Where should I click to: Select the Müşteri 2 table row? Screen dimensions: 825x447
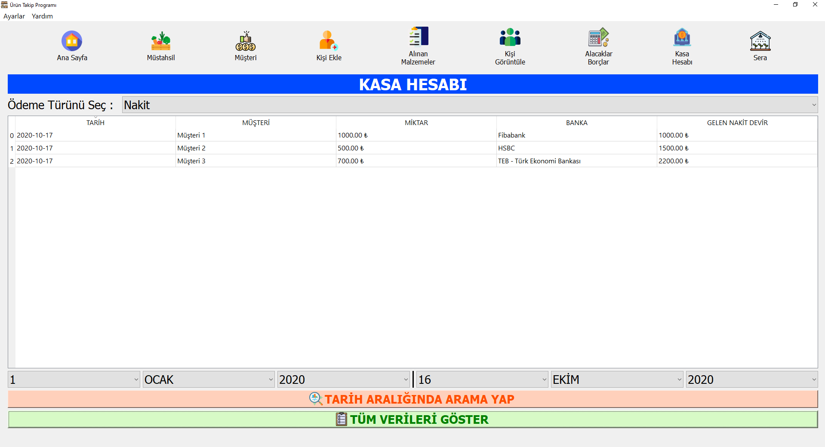pyautogui.click(x=191, y=148)
